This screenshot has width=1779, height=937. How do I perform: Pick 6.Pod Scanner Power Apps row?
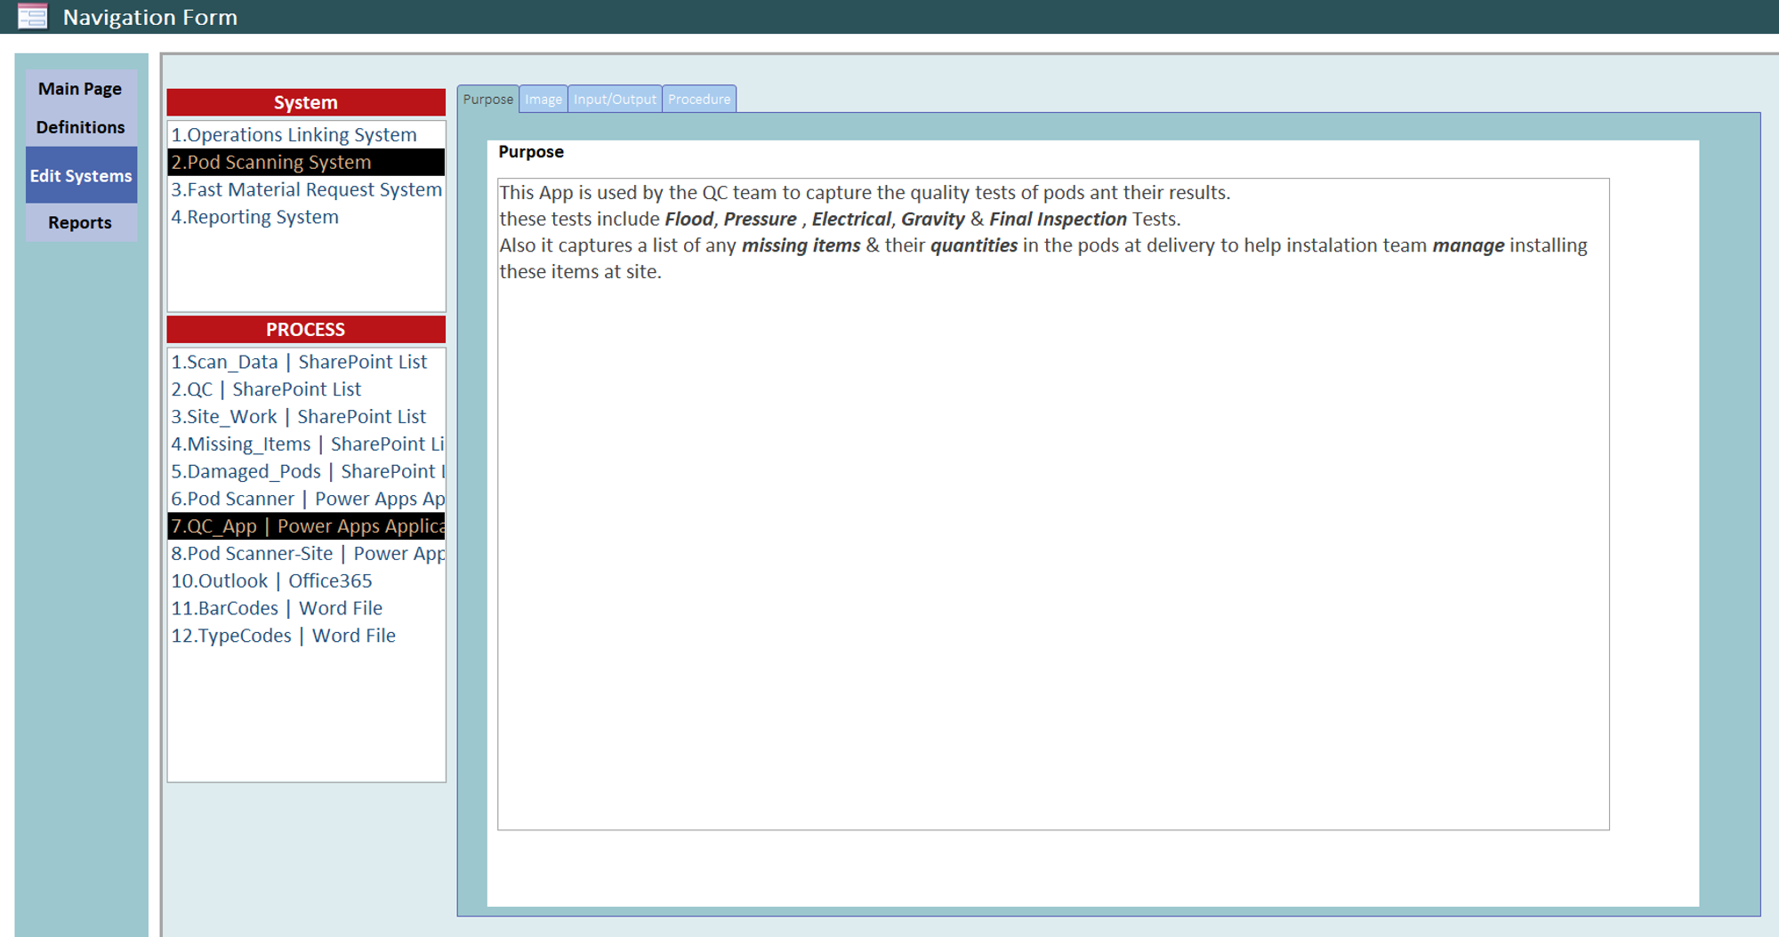coord(306,500)
